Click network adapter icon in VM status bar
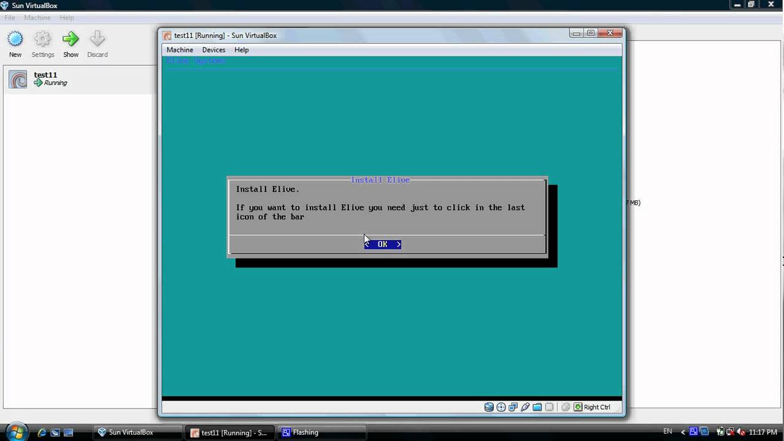The width and height of the screenshot is (784, 441). 513,407
